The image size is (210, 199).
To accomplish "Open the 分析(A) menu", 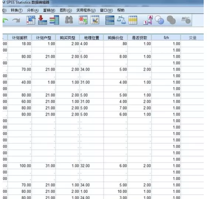I will coord(33,10).
